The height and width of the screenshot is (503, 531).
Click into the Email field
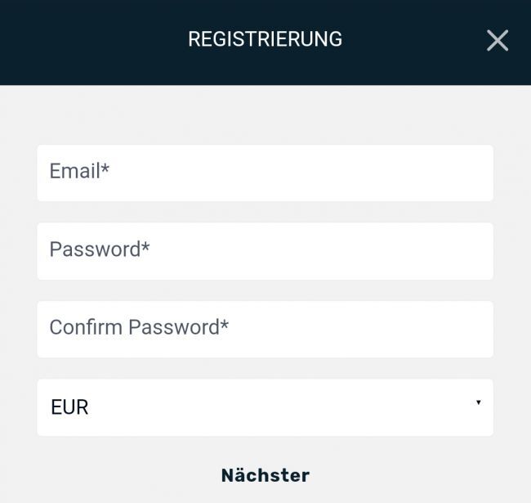coord(265,173)
